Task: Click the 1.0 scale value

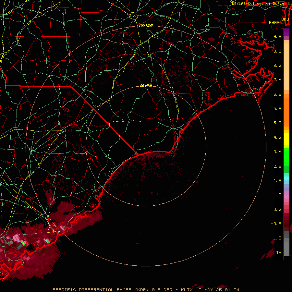Action: tap(277, 195)
